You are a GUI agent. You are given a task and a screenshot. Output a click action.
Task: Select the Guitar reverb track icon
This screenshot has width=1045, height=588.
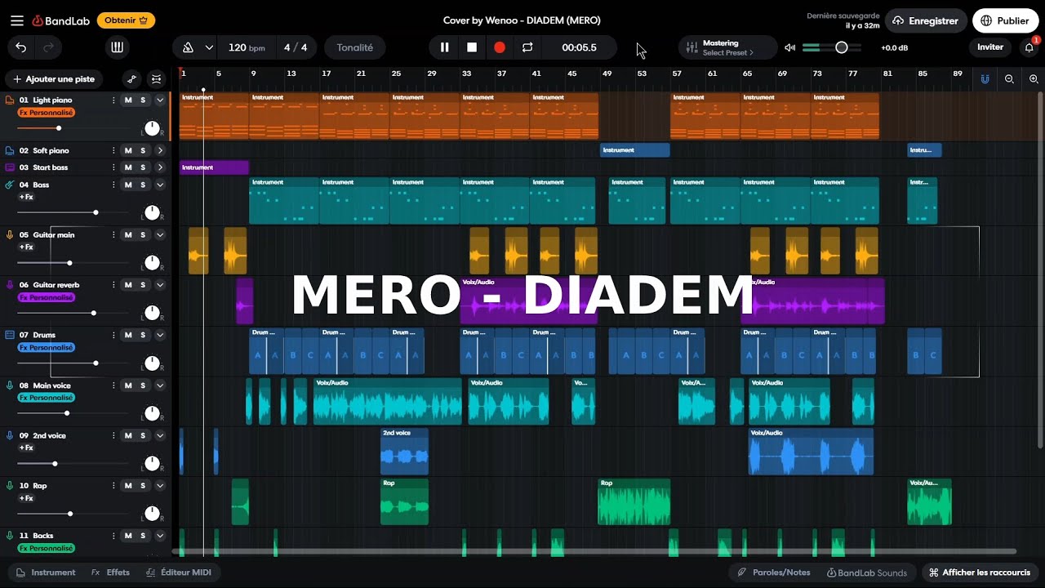(x=10, y=284)
